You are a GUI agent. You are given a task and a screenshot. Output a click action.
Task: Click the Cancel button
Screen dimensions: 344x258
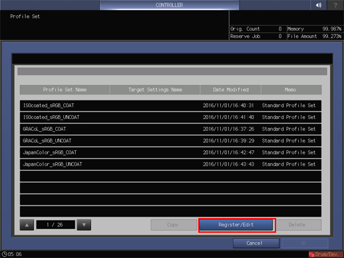[256, 243]
